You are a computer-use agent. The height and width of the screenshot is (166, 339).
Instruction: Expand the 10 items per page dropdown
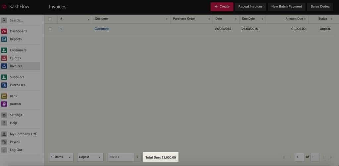point(61,157)
